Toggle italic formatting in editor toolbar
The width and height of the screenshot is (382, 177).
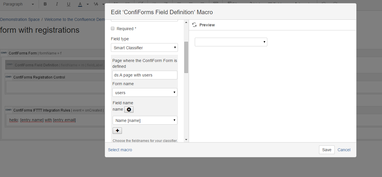point(57,4)
